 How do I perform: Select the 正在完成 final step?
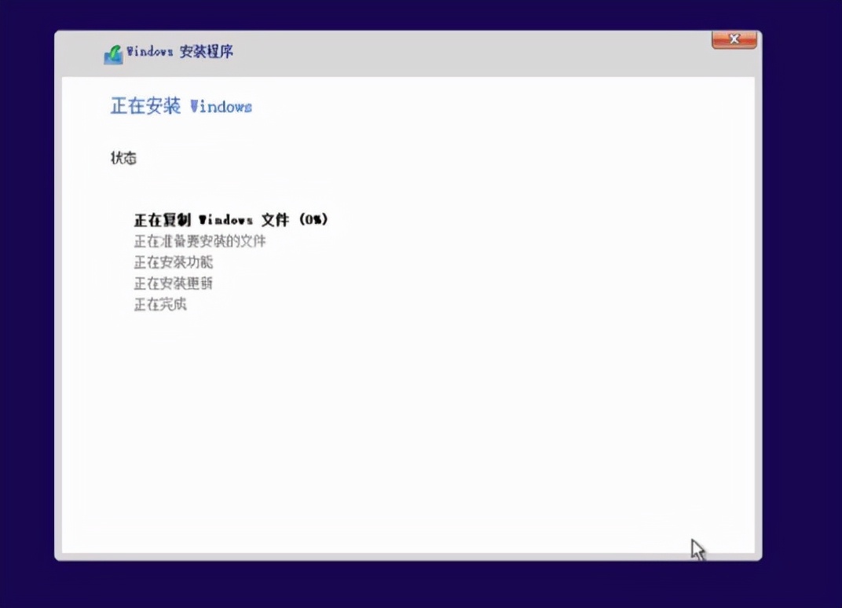(x=161, y=304)
